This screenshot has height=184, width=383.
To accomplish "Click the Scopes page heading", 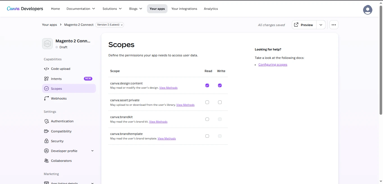I will [121, 45].
